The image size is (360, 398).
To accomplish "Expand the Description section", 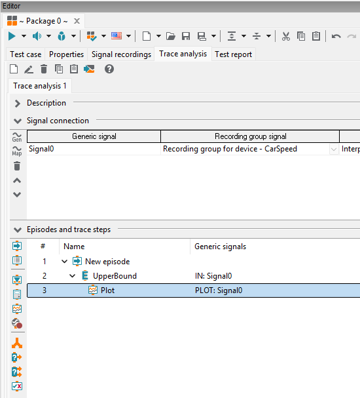I will (x=18, y=104).
